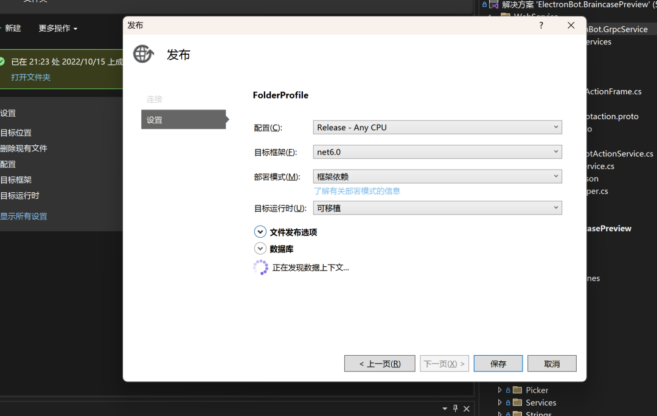The width and height of the screenshot is (657, 416).
Task: Open the 配置 Release - Any CPU dropdown
Action: click(437, 127)
